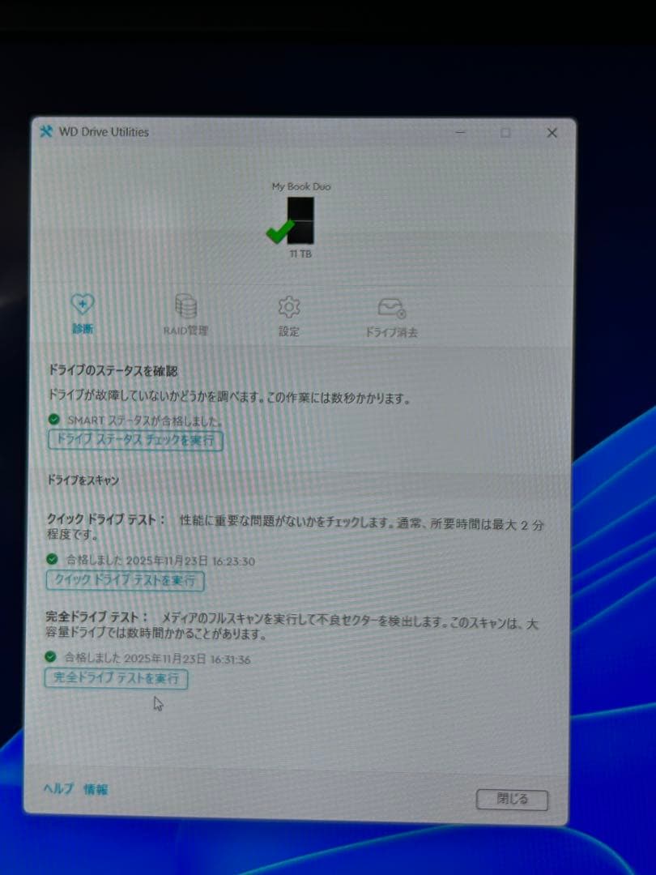Open the 情報 link
The height and width of the screenshot is (875, 656).
click(96, 788)
